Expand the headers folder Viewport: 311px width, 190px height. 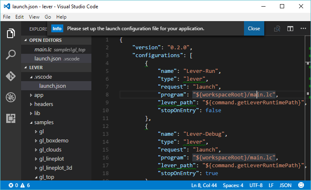[43, 104]
